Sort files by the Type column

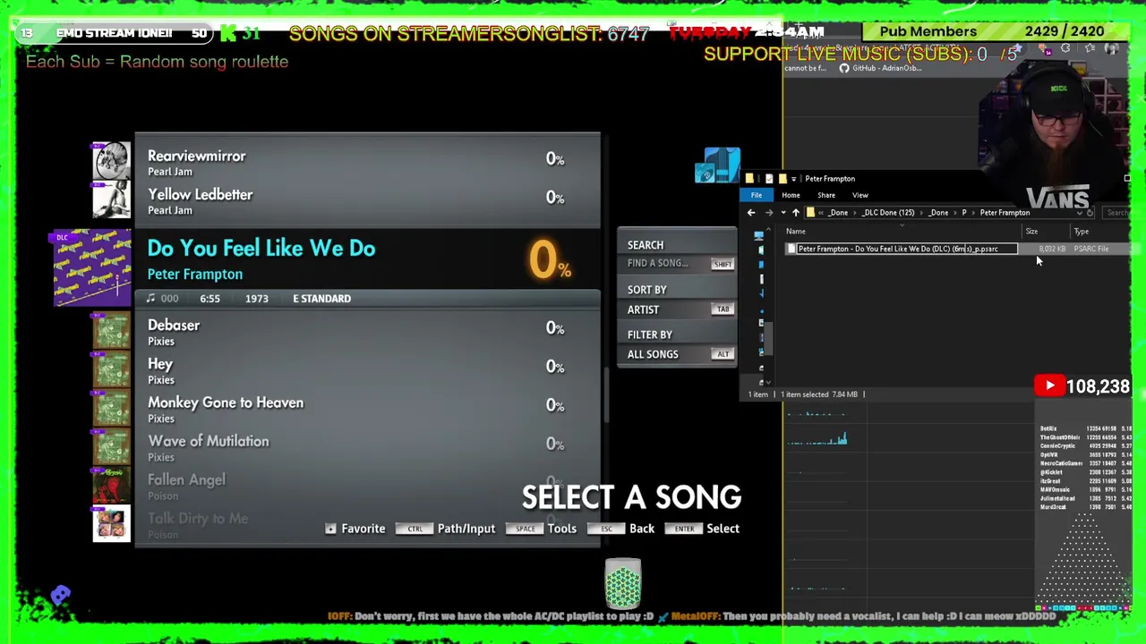click(1082, 232)
